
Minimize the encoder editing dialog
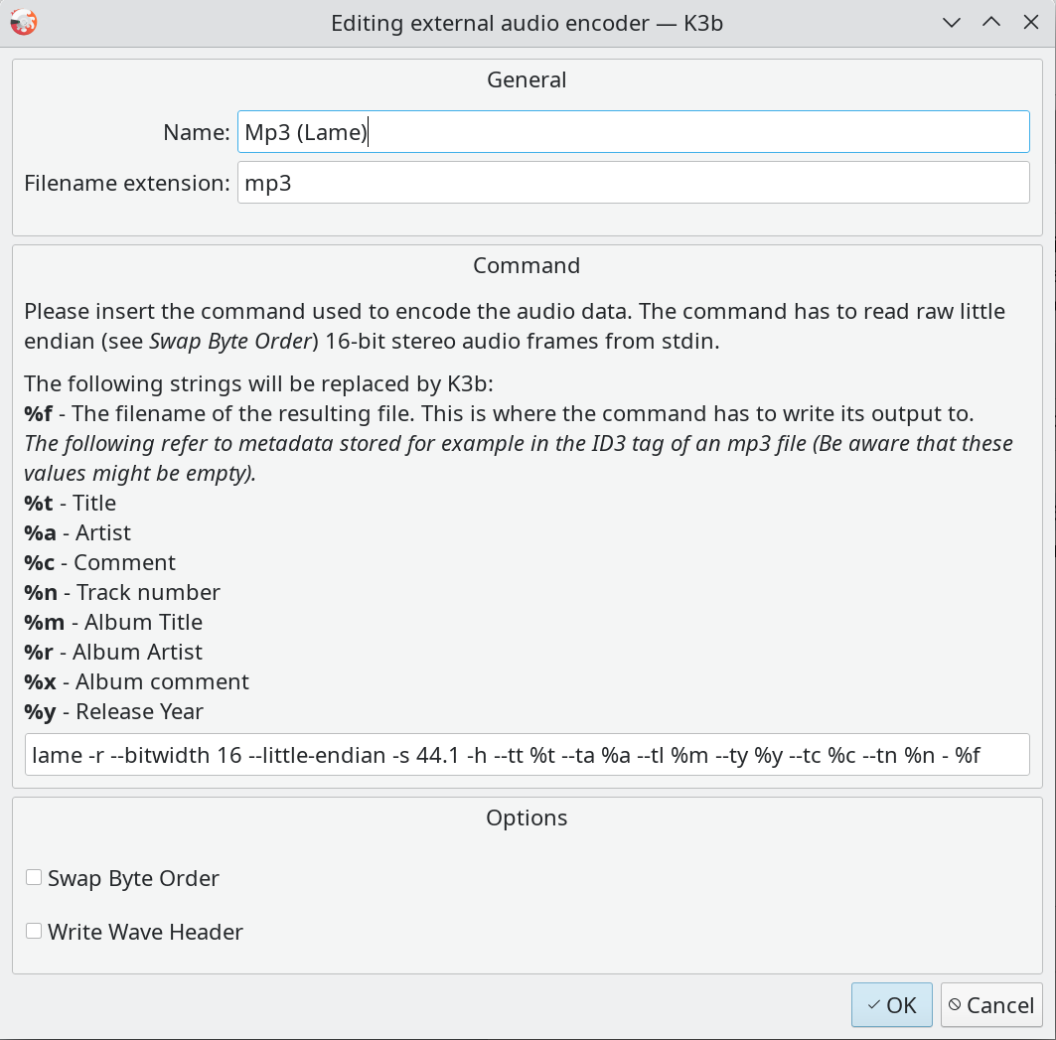click(x=952, y=23)
